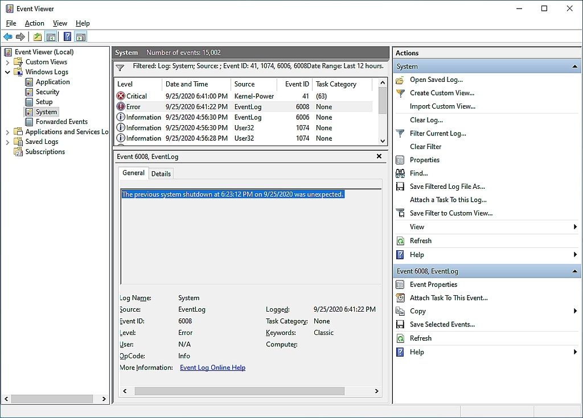Collapse the System actions section arrow

(x=574, y=67)
